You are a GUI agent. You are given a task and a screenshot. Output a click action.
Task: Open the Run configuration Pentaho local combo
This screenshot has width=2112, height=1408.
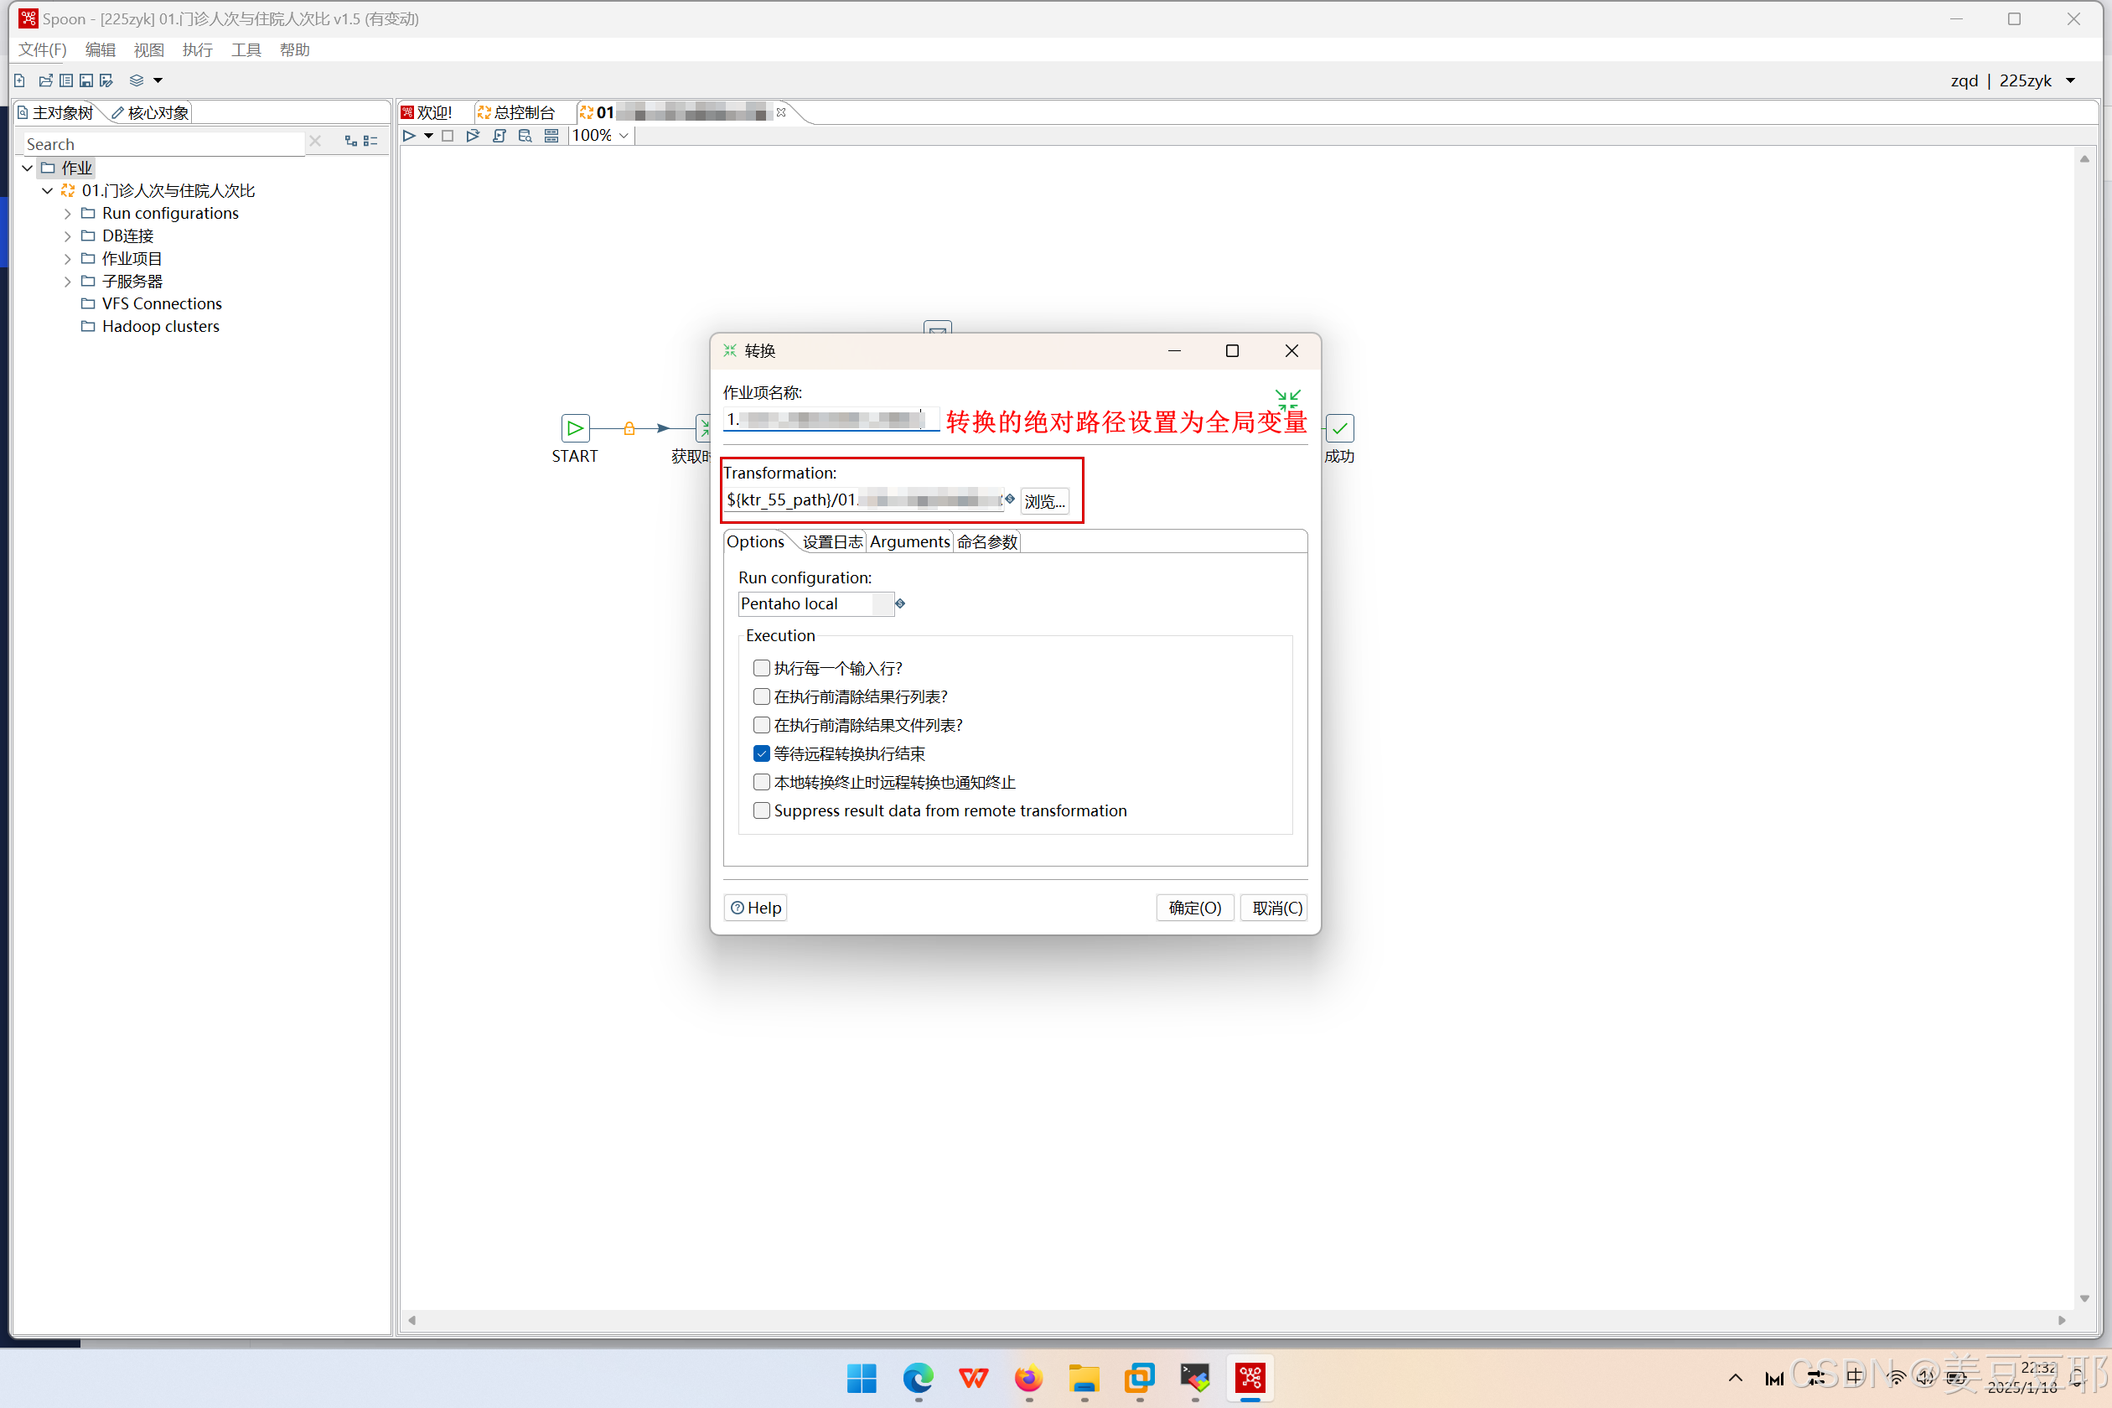(815, 604)
